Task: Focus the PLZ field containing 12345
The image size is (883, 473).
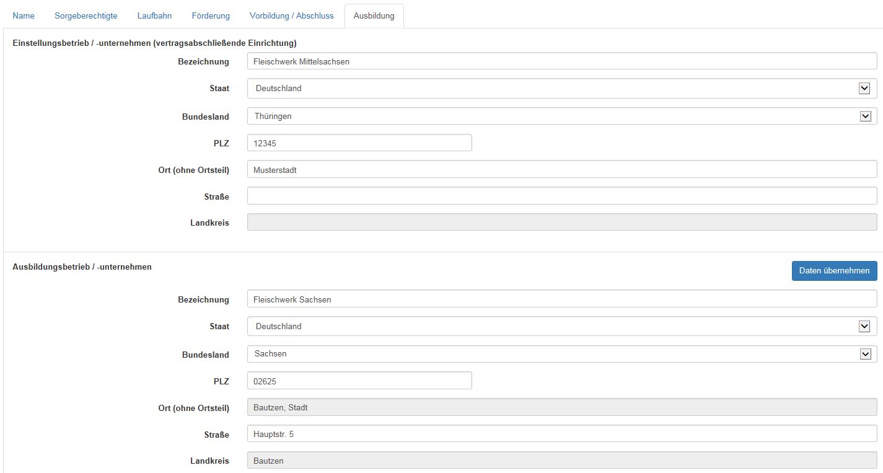Action: point(359,143)
